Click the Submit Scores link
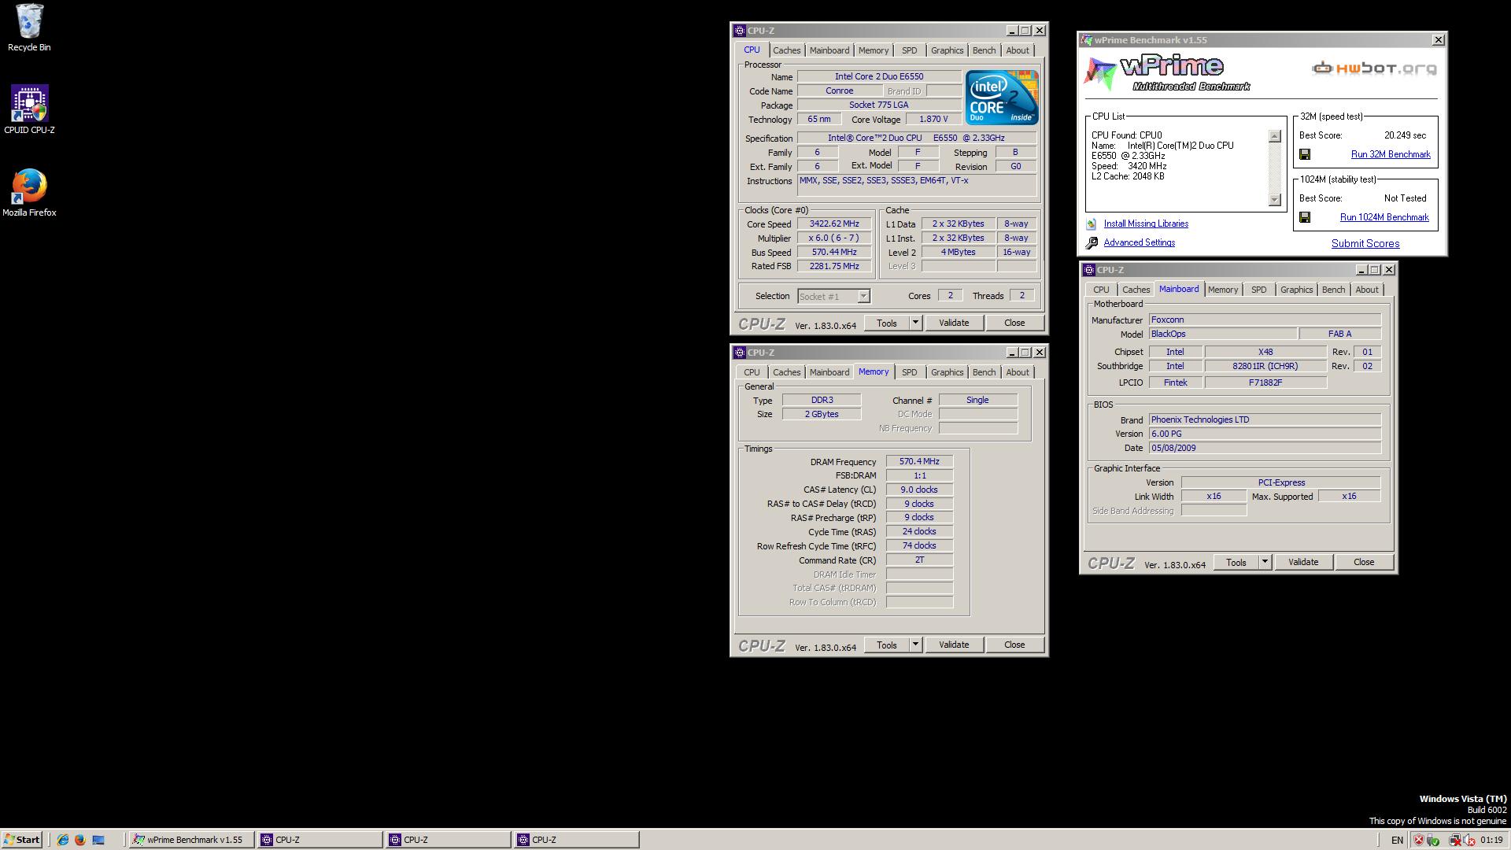The height and width of the screenshot is (850, 1511). (x=1365, y=243)
